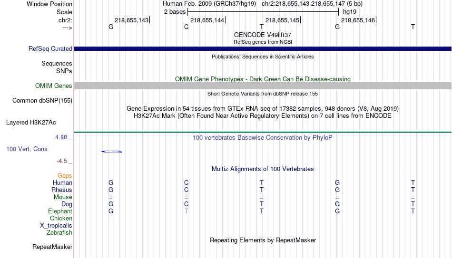This screenshot has width=452, height=258.
Task: Click the Dog alignment row label
Action: tap(67, 204)
